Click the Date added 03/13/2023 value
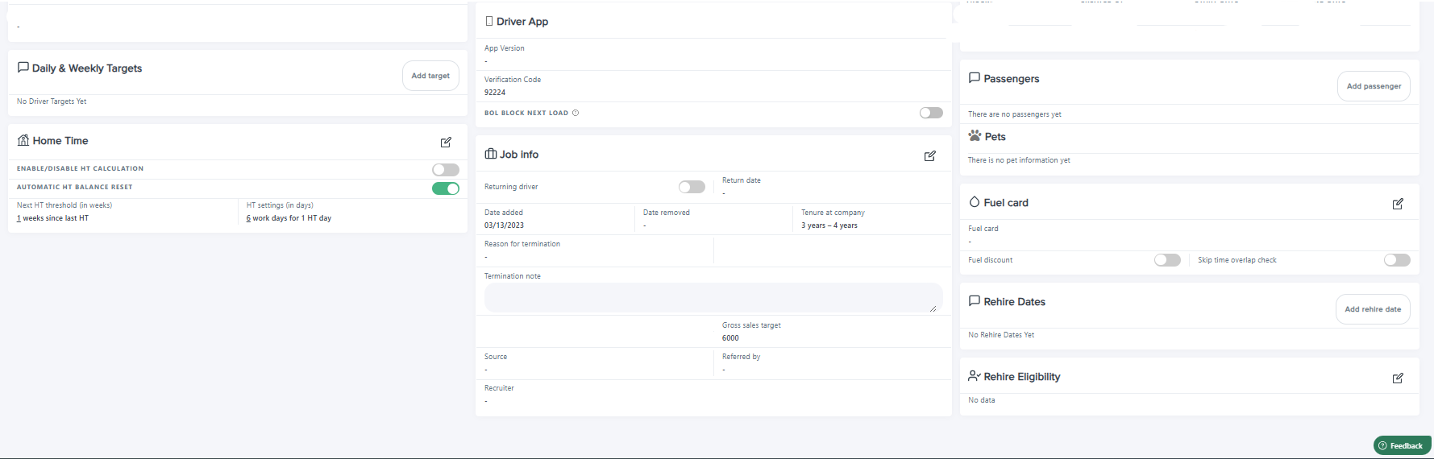The width and height of the screenshot is (1434, 459). pyautogui.click(x=504, y=225)
